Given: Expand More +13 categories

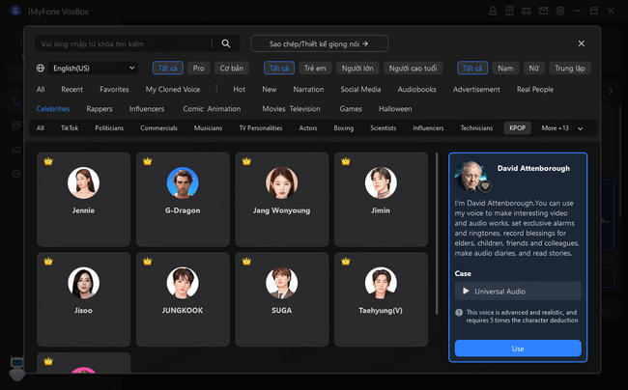Looking at the screenshot, I should point(562,128).
